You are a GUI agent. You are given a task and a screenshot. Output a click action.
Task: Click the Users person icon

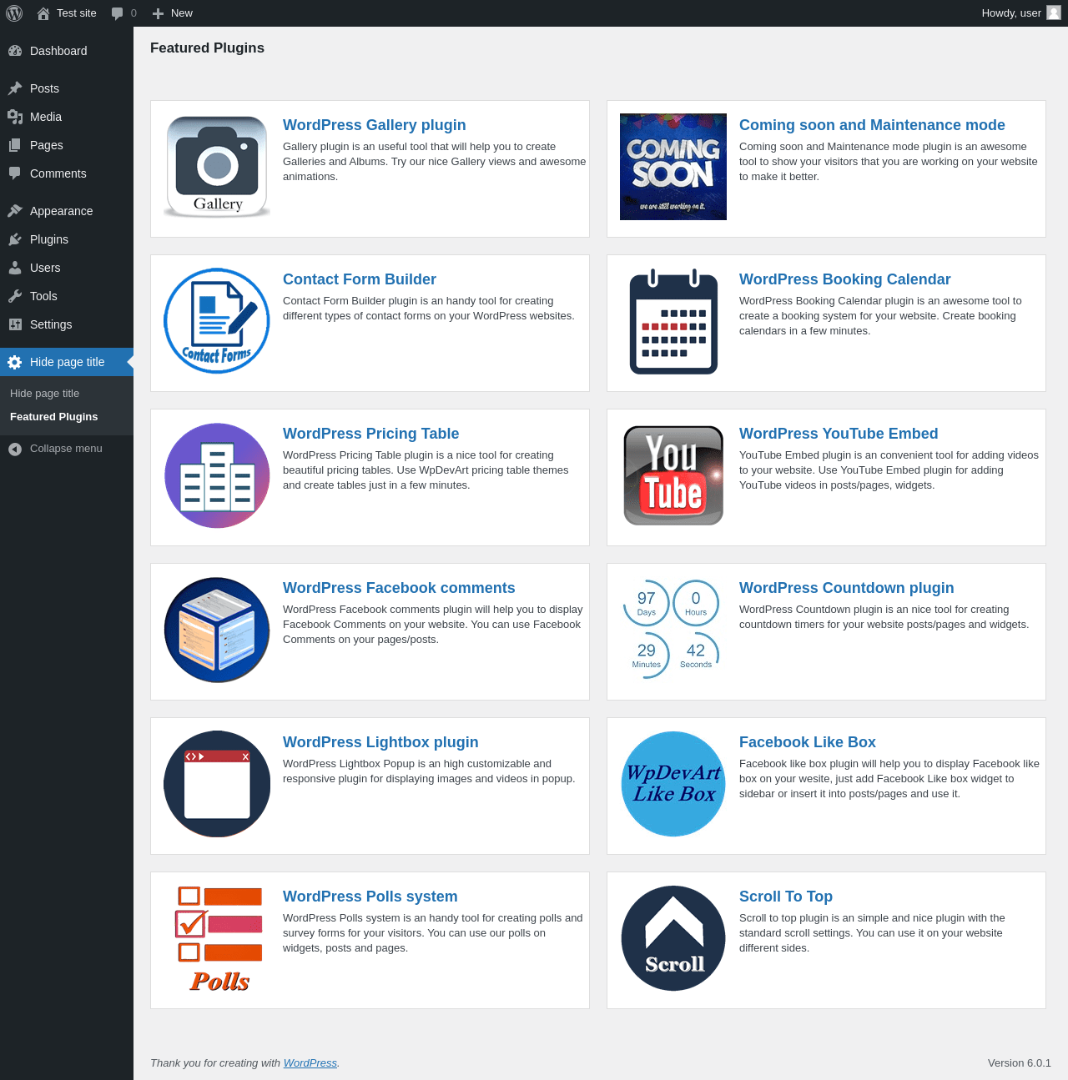click(x=15, y=268)
